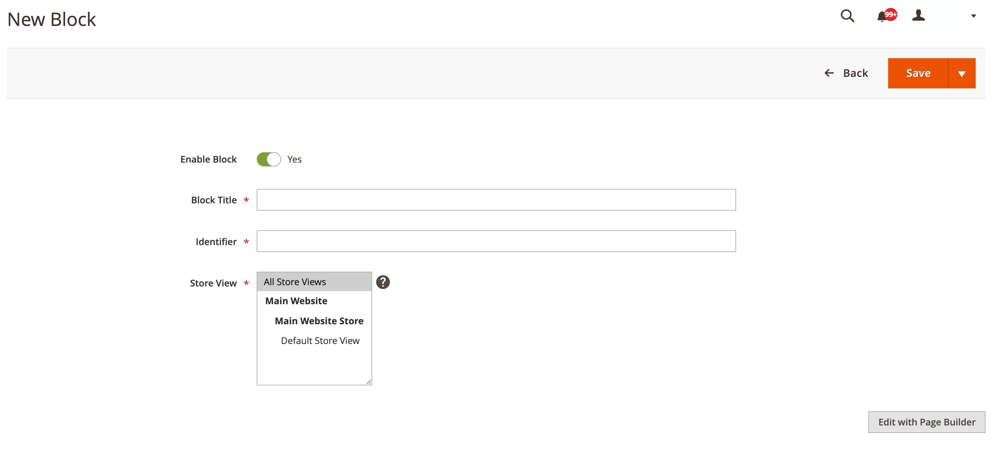Select Main Website Store option
The height and width of the screenshot is (456, 1001).
[x=319, y=321]
